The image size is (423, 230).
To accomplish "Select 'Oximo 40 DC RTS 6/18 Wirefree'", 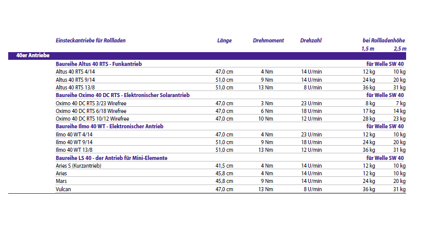I will click(x=91, y=111).
